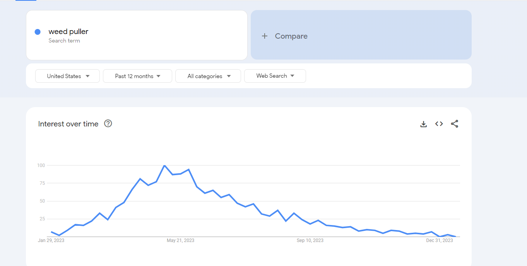Image resolution: width=527 pixels, height=266 pixels.
Task: Click the Search term subtitle text
Action: click(x=64, y=41)
